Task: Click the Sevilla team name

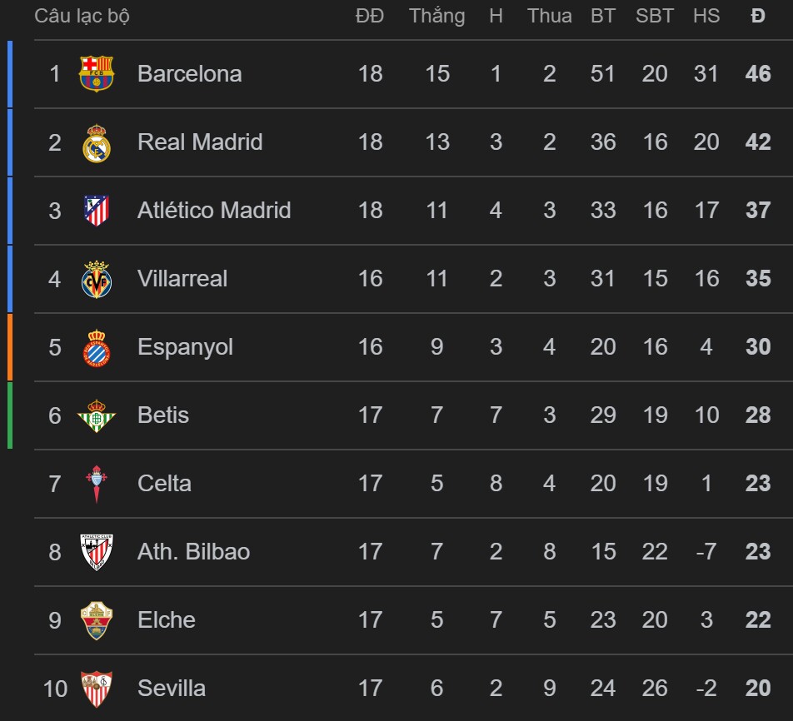Action: 172,689
